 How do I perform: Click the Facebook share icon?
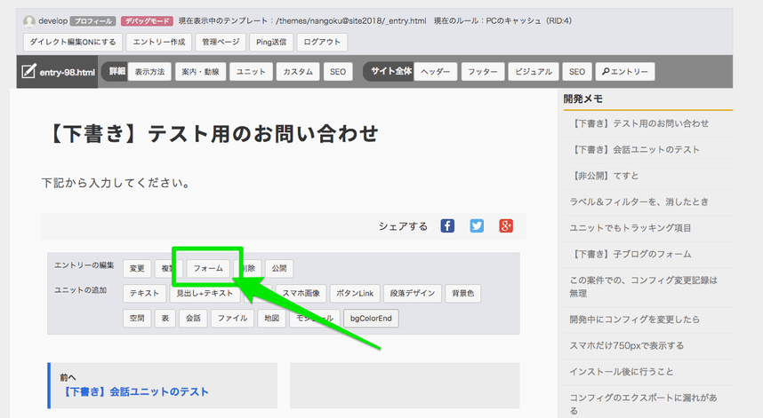[x=447, y=226]
